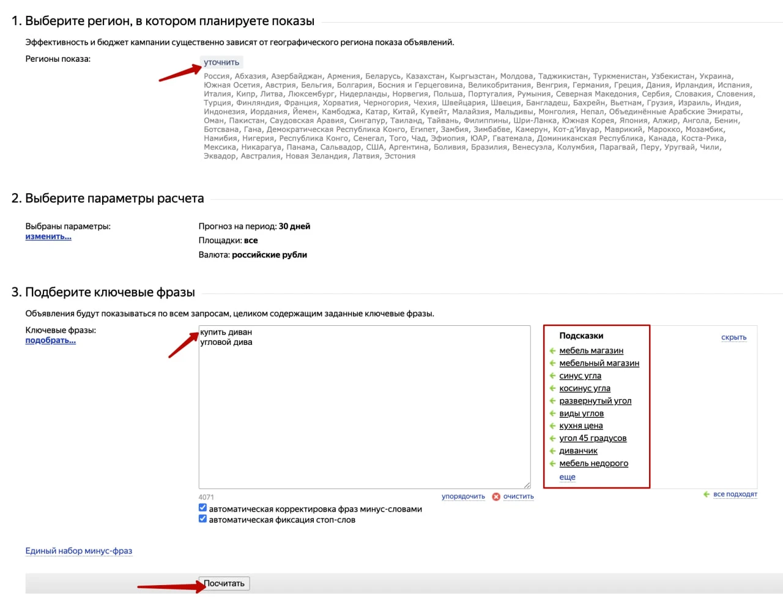Click the green arrow beside "виды углов"
Viewport: 783px width, 601px height.
[552, 413]
